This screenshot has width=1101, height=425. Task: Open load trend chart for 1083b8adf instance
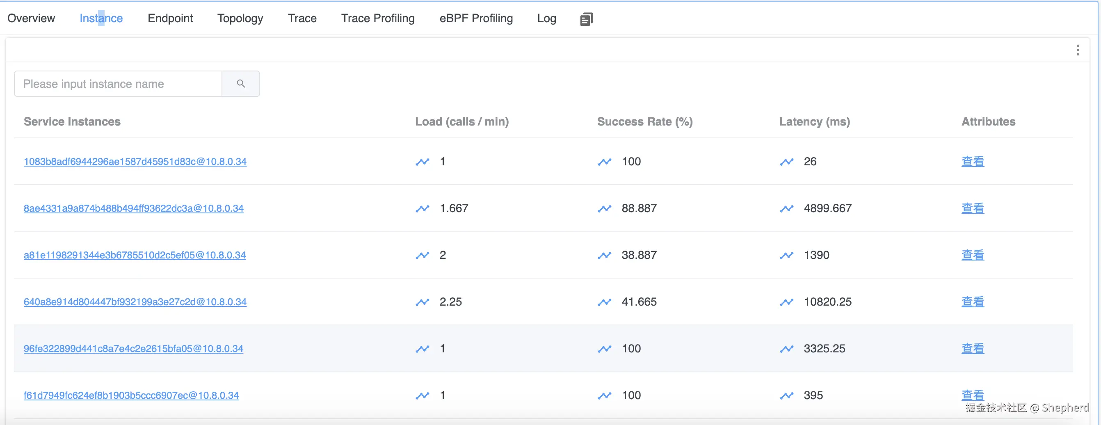point(422,162)
